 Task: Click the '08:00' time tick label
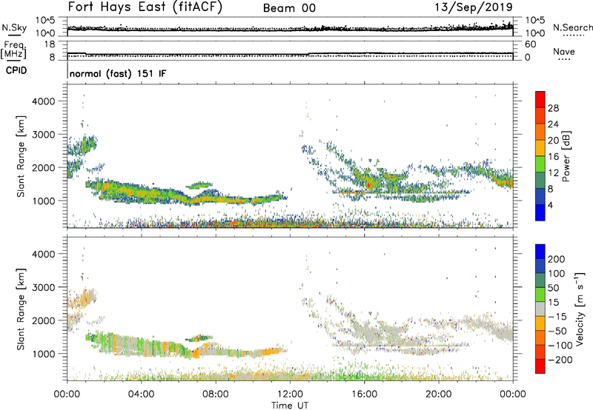[x=216, y=394]
